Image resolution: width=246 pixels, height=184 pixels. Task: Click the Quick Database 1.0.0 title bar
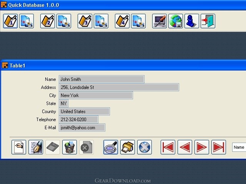click(123, 5)
